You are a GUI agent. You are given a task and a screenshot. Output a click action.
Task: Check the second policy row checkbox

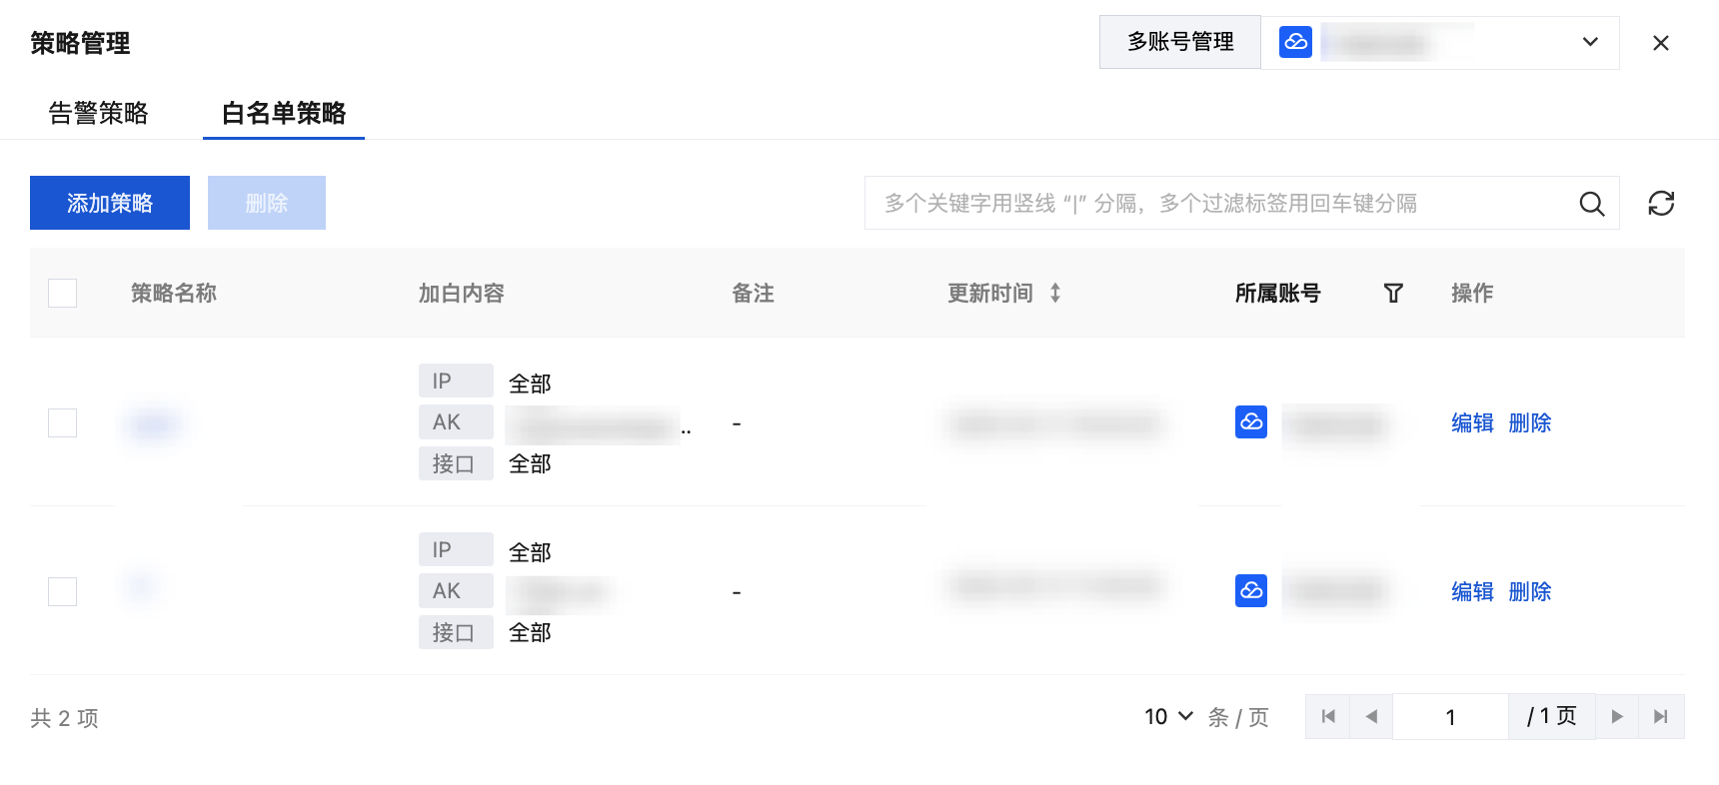62,591
